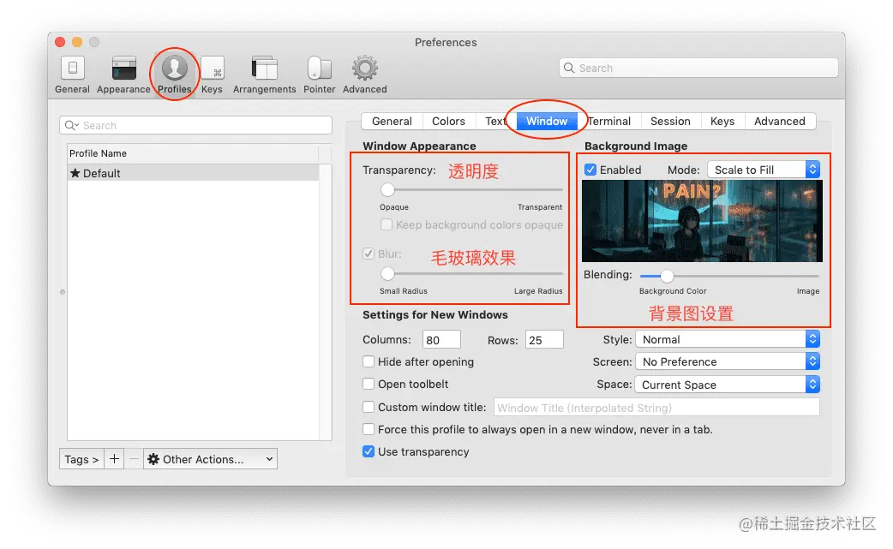Switch to the Terminal tab
The width and height of the screenshot is (893, 549).
pos(609,121)
